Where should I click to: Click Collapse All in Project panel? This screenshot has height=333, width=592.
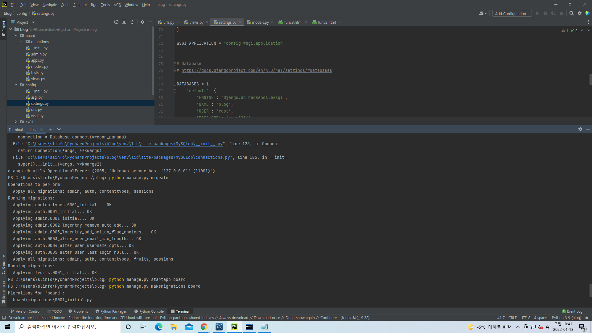[x=132, y=22]
